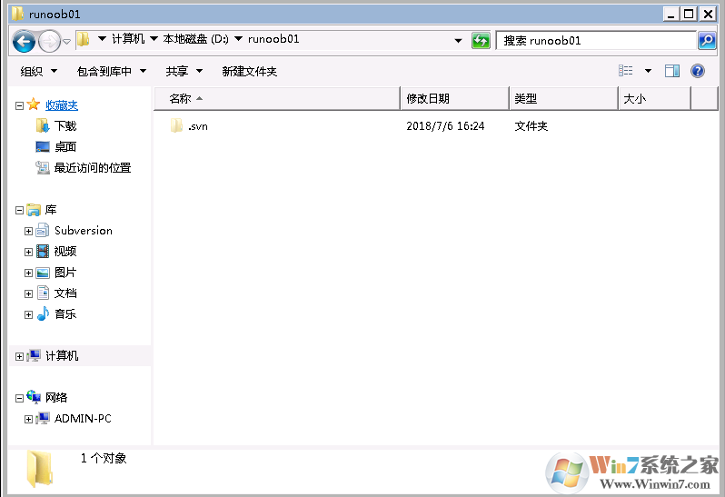The width and height of the screenshot is (725, 497).
Task: Click the 音乐 music note icon
Action: (x=43, y=314)
